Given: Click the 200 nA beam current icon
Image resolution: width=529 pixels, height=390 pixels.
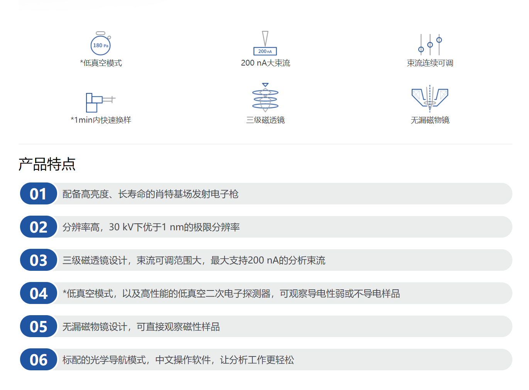Looking at the screenshot, I should point(265,44).
